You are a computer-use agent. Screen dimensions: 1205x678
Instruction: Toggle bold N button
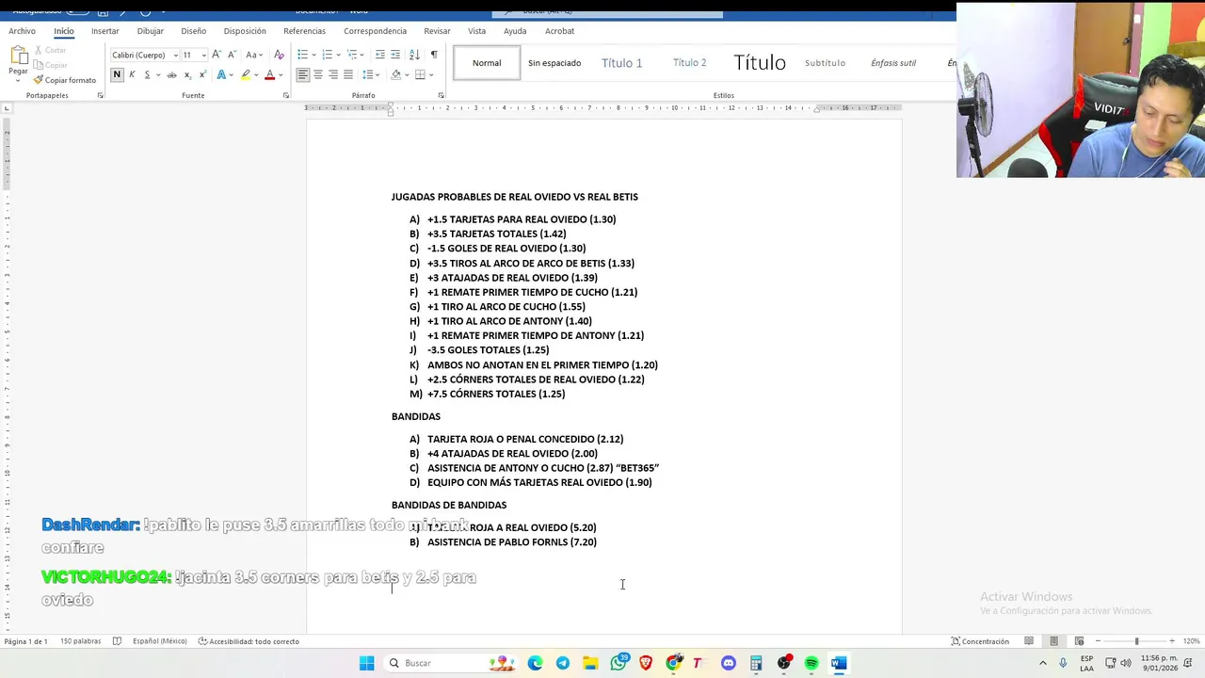pos(117,74)
